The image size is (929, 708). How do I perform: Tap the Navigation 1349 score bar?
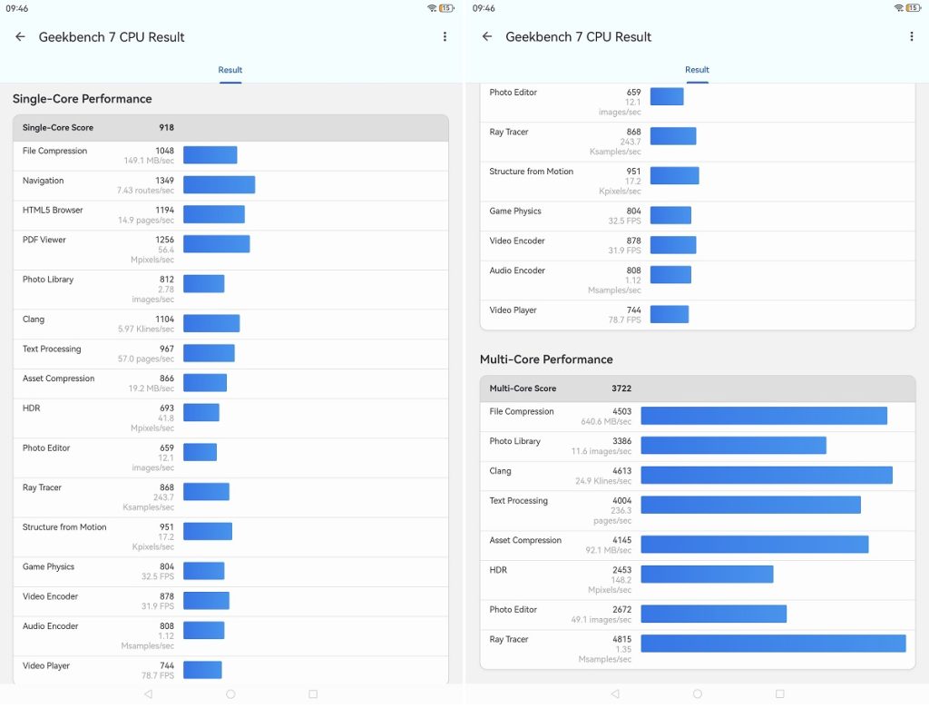click(220, 184)
